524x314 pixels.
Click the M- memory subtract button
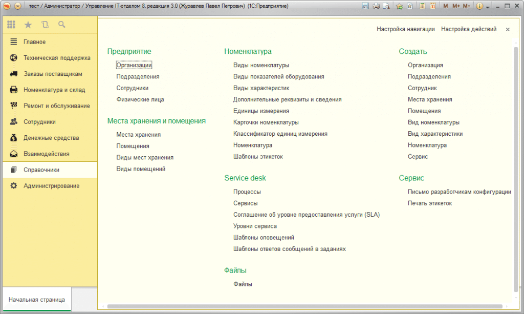coord(467,6)
